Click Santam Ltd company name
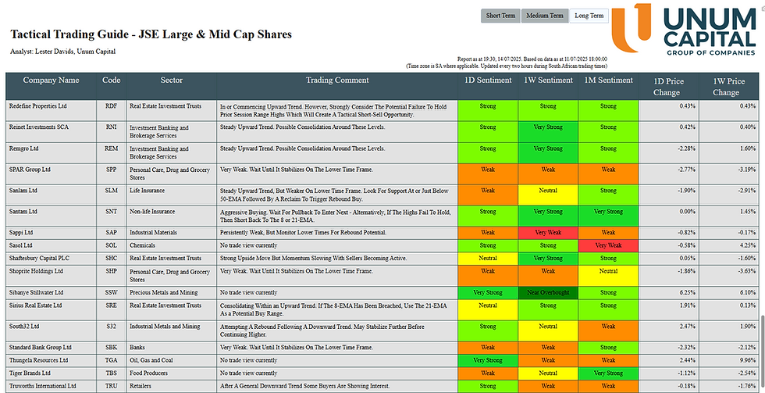This screenshot has width=765, height=393. coord(24,212)
